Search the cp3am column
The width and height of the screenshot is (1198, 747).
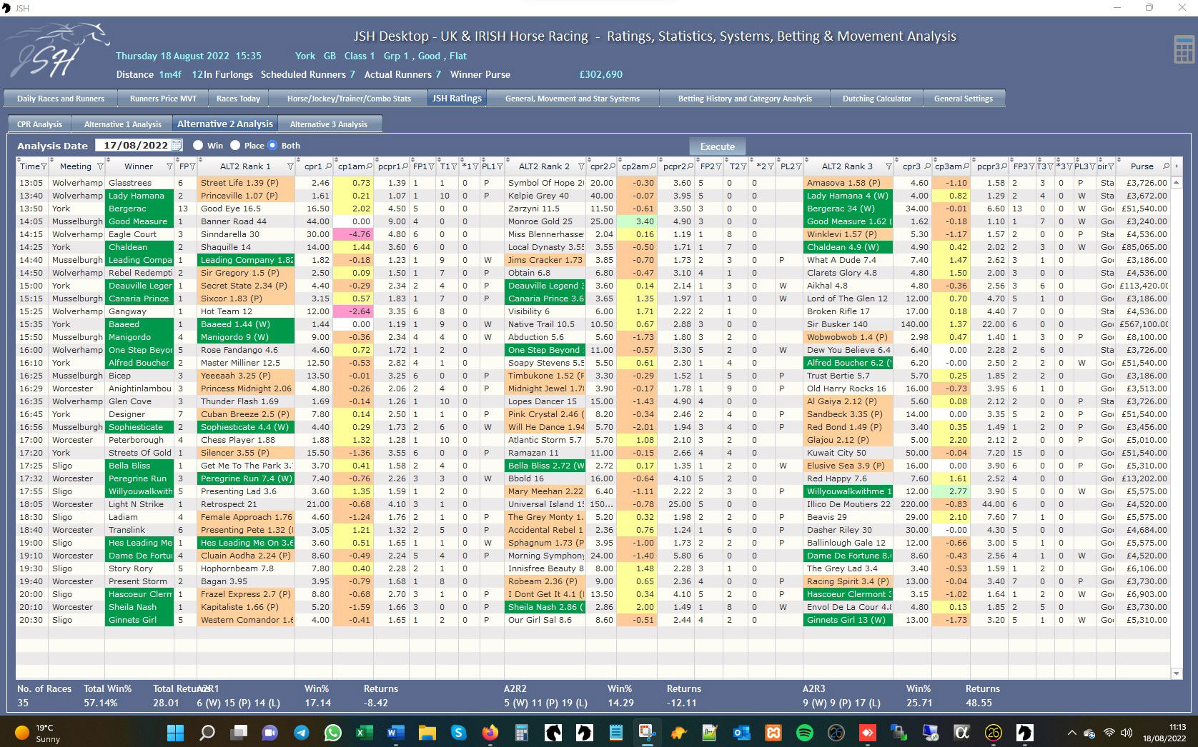(966, 166)
